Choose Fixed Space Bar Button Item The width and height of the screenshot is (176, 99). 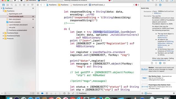click(158, 87)
